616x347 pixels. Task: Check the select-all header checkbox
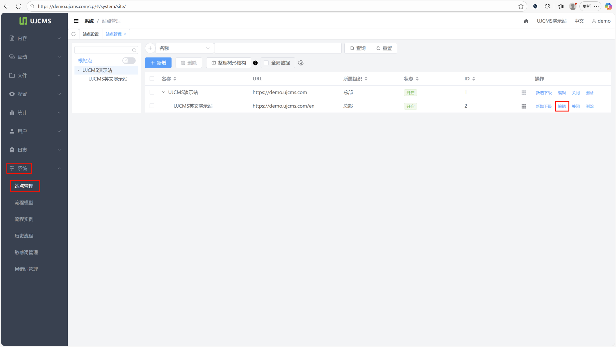152,79
